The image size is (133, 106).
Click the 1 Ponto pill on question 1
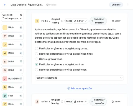tap(68, 21)
